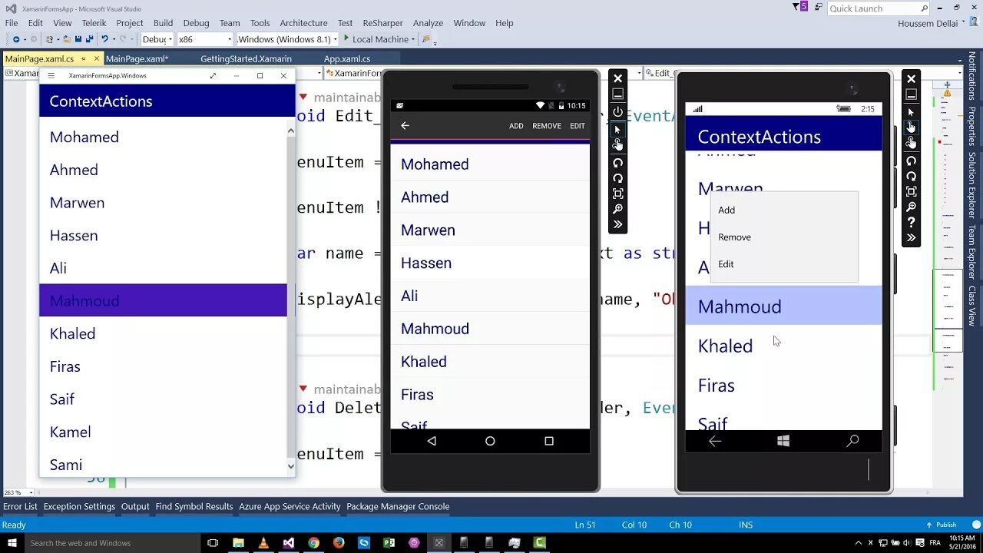The width and height of the screenshot is (983, 553).
Task: Fit Windows Phone emulator to screen
Action: [911, 191]
